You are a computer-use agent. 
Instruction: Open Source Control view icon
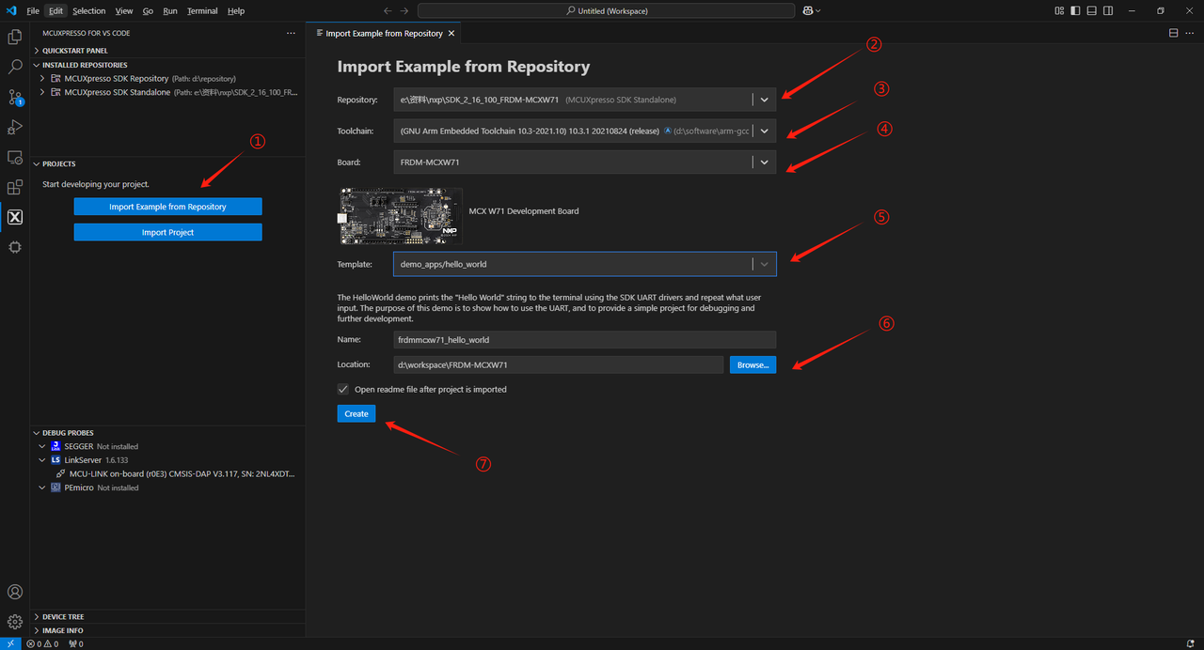click(x=15, y=97)
